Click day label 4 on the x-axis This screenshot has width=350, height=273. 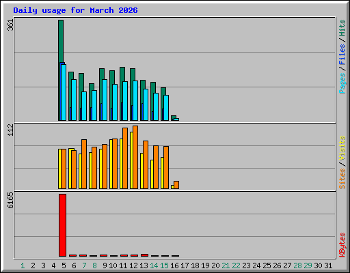click(x=53, y=265)
